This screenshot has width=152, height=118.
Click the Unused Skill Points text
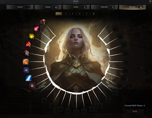tap(135, 106)
